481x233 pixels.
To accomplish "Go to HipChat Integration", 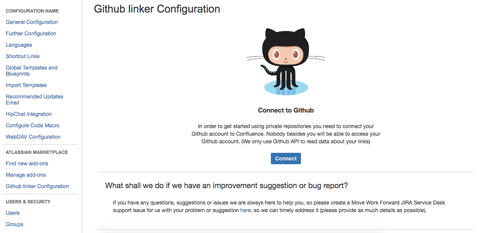I will click(29, 114).
